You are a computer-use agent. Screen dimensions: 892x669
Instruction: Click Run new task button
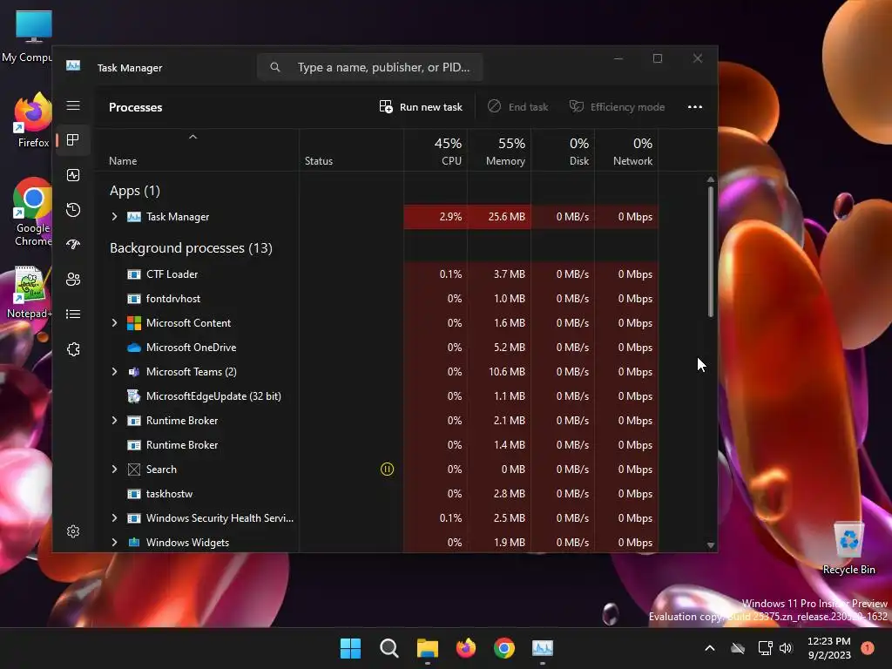click(421, 107)
